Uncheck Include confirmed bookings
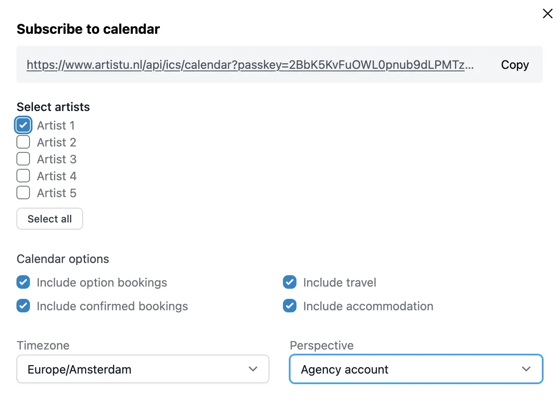 tap(23, 306)
